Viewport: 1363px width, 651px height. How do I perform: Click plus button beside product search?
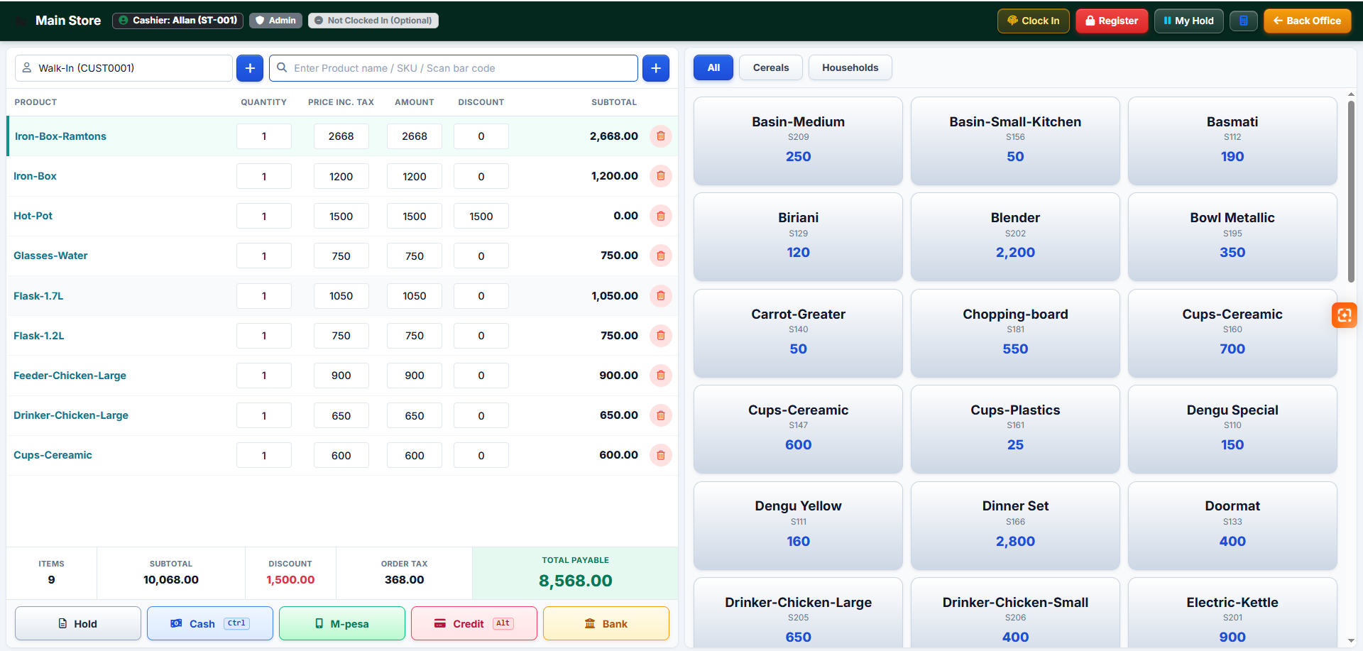[656, 68]
